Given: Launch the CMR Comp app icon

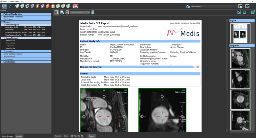Looking at the screenshot, I should (75, 6).
